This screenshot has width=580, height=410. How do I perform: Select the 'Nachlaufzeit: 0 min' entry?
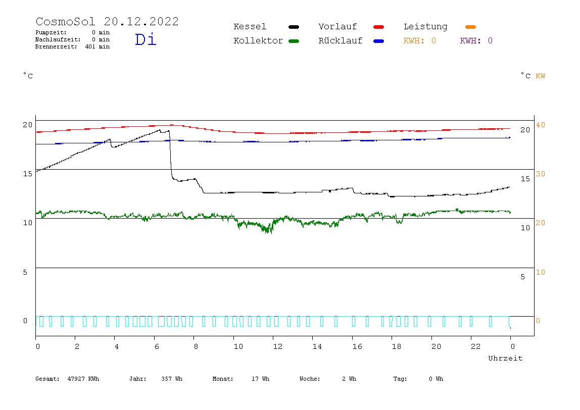(73, 39)
